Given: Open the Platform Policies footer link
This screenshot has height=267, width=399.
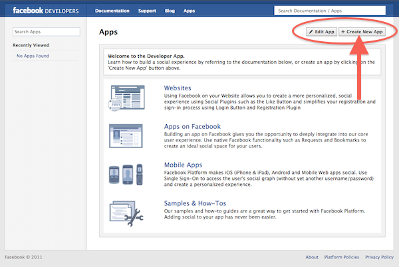Looking at the screenshot, I should pos(342,257).
